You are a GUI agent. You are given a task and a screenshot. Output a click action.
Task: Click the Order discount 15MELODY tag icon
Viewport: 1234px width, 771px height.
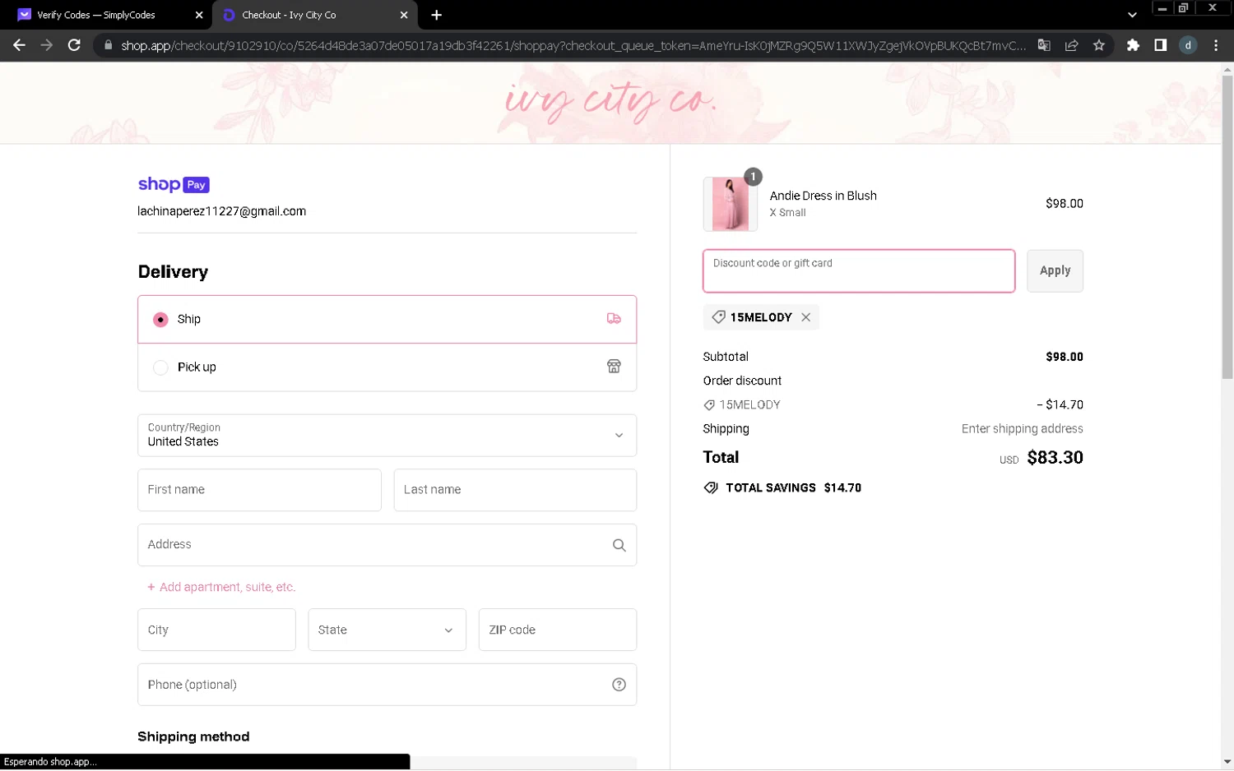(709, 404)
